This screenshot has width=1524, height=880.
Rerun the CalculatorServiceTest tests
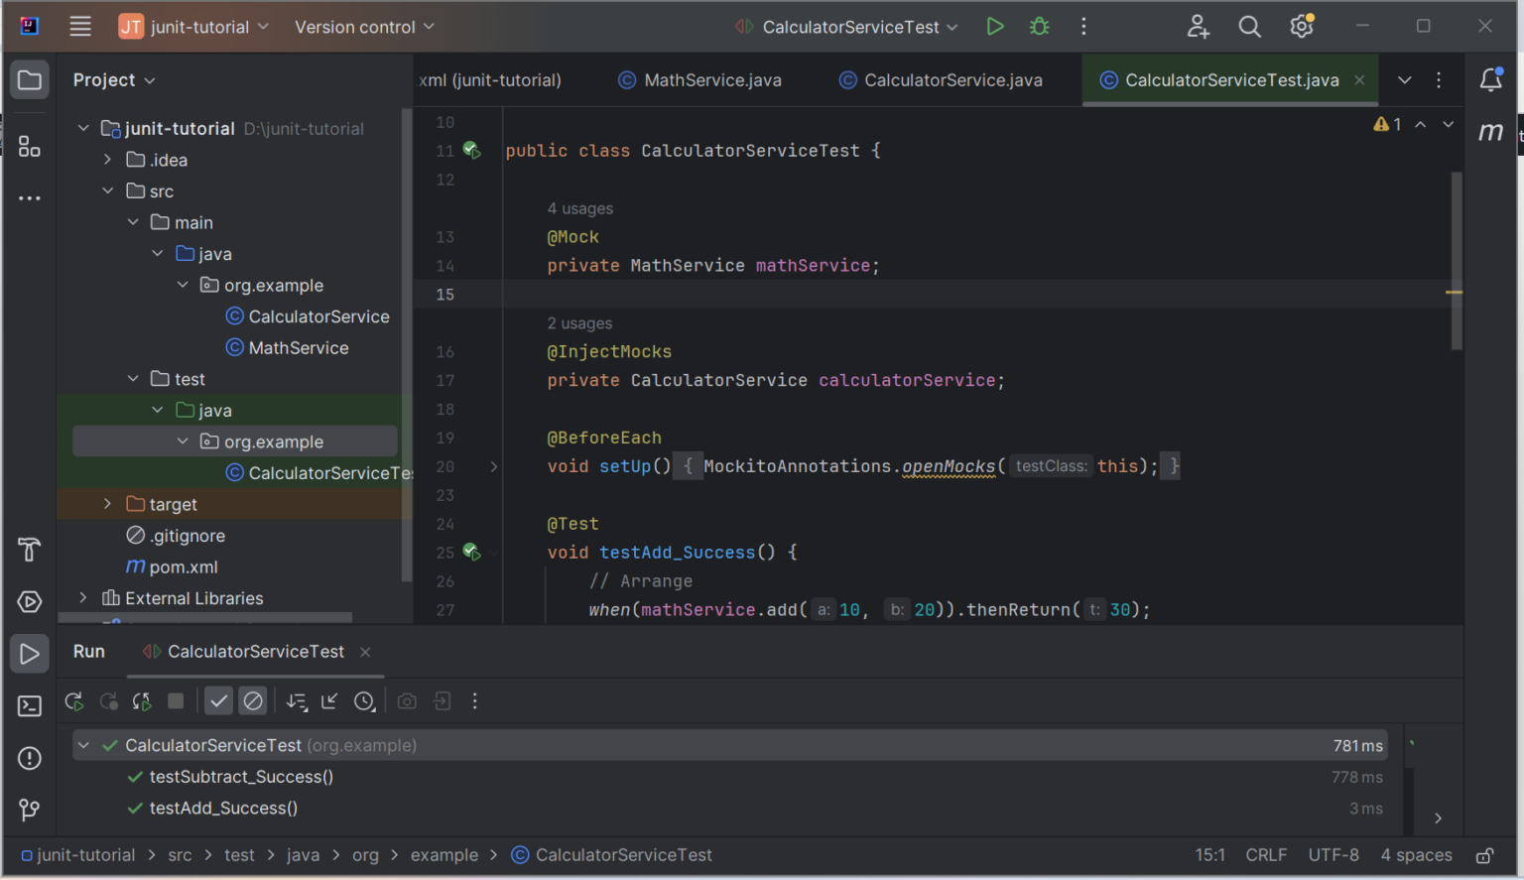click(x=74, y=700)
